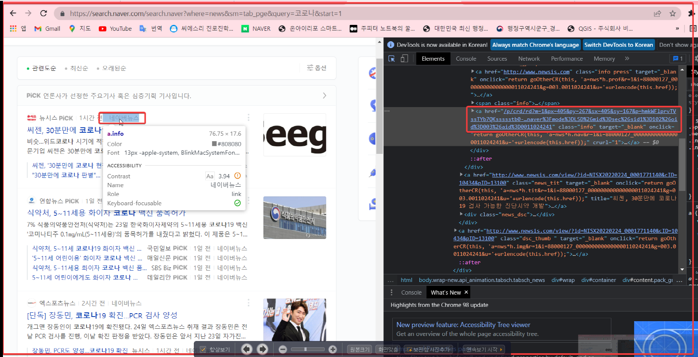The width and height of the screenshot is (698, 357).
Task: Expand the dsc_thumb anchor node
Action: tap(456, 231)
